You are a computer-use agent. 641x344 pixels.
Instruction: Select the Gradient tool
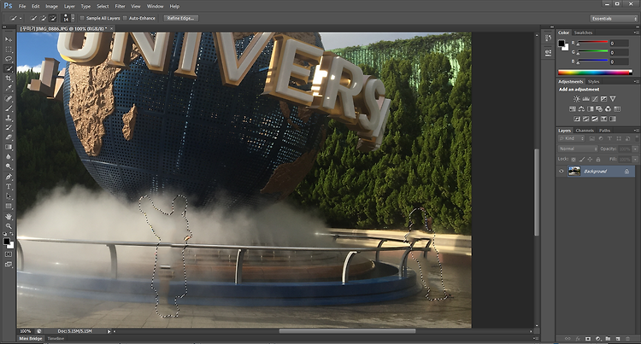[9, 148]
